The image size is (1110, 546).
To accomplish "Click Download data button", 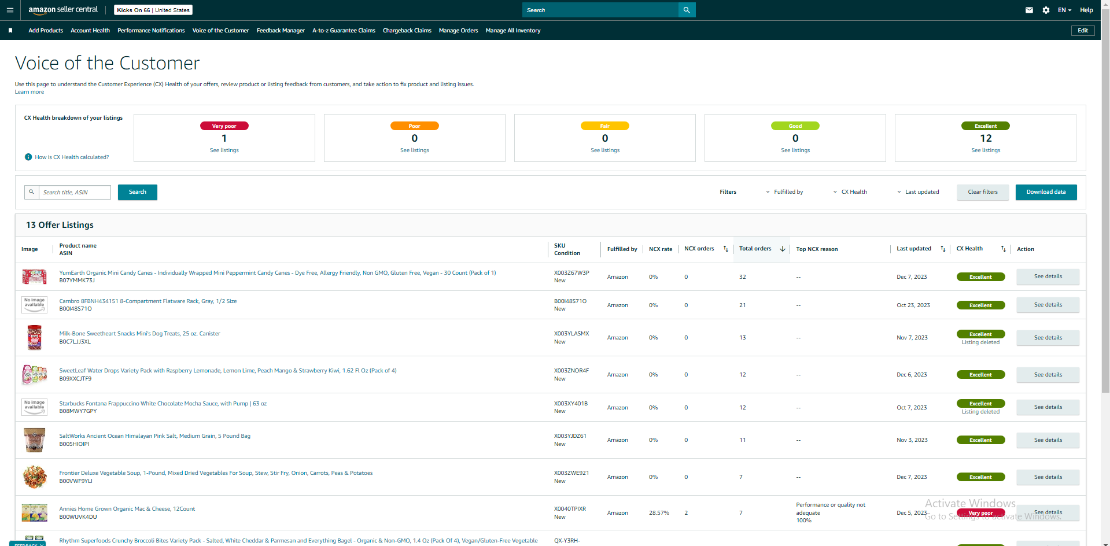I will pos(1046,192).
